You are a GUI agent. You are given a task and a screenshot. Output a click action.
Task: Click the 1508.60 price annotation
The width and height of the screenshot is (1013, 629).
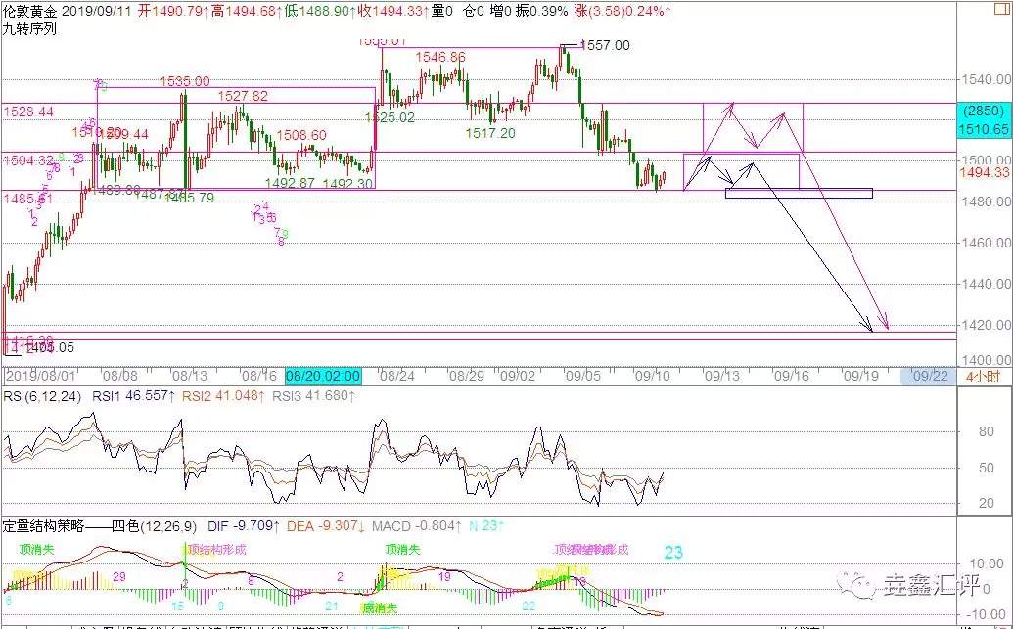tap(301, 136)
